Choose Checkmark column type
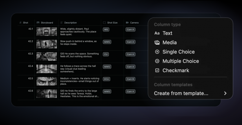The image size is (242, 125). click(x=190, y=70)
